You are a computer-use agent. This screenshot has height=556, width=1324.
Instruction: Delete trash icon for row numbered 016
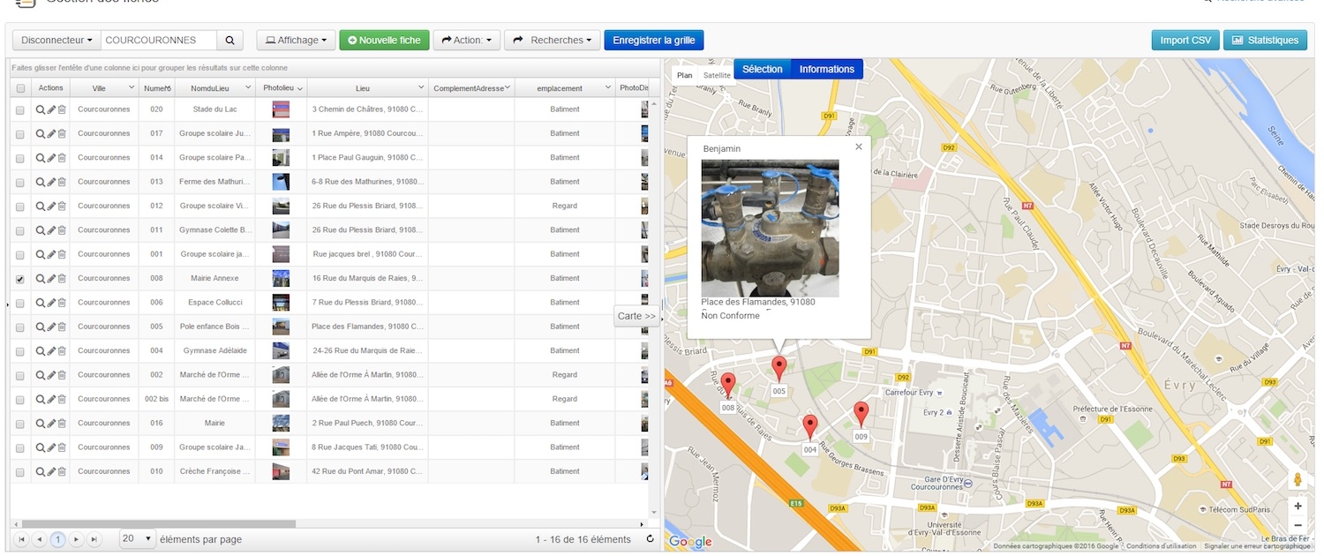pyautogui.click(x=62, y=424)
